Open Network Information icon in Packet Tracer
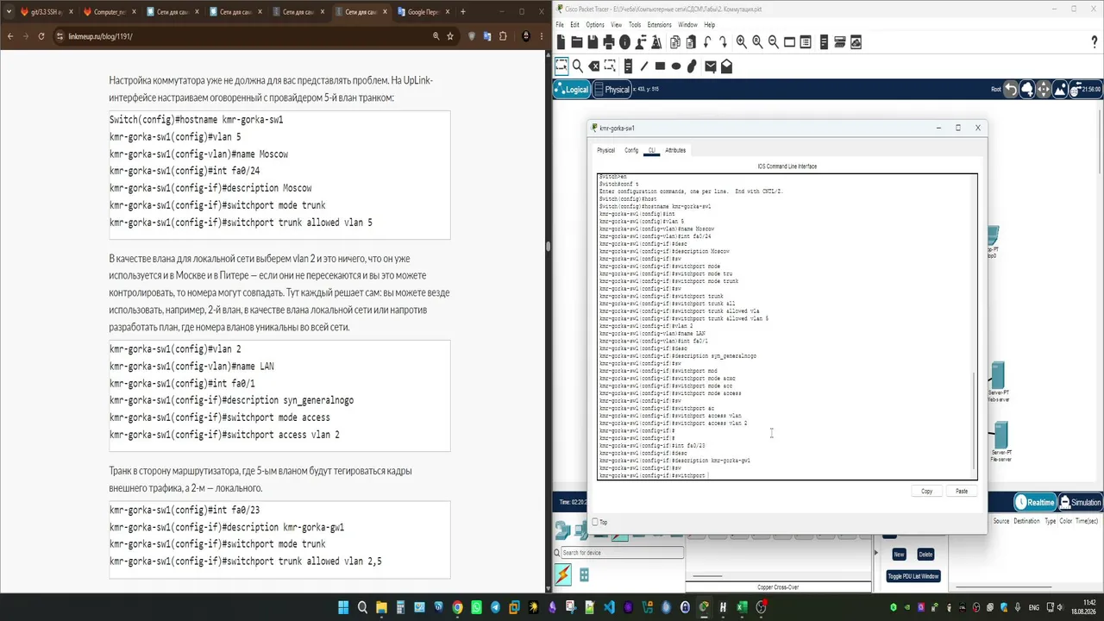The height and width of the screenshot is (621, 1104). 625,42
